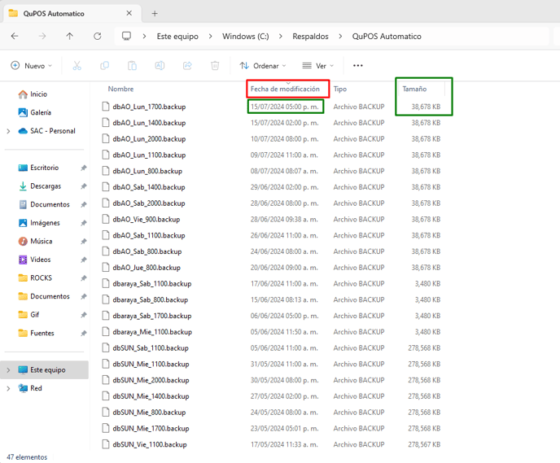This screenshot has height=463, width=560.
Task: Close the QuPOS Automatico tab
Action: click(x=129, y=13)
